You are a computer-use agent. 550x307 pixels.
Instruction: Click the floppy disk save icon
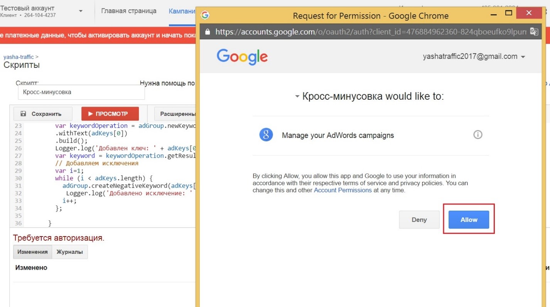tap(24, 114)
